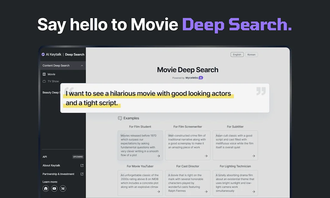
Task: Click the Examples speech-bubble icon
Action: pos(119,118)
